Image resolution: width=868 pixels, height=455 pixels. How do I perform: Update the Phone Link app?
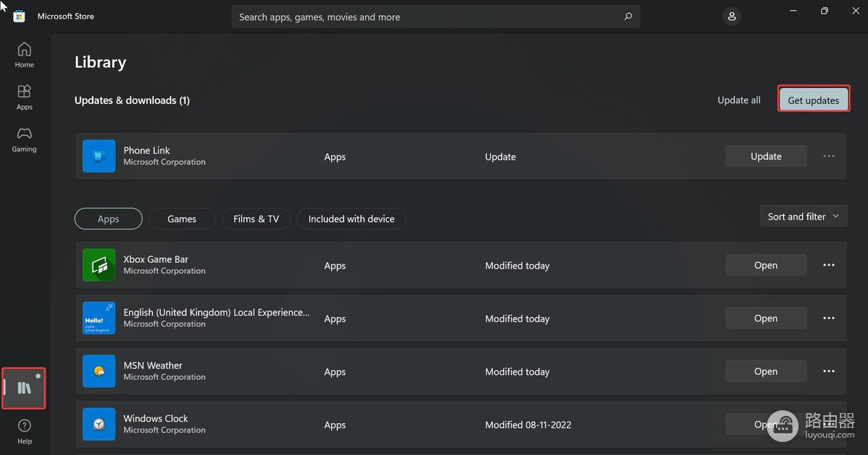766,156
